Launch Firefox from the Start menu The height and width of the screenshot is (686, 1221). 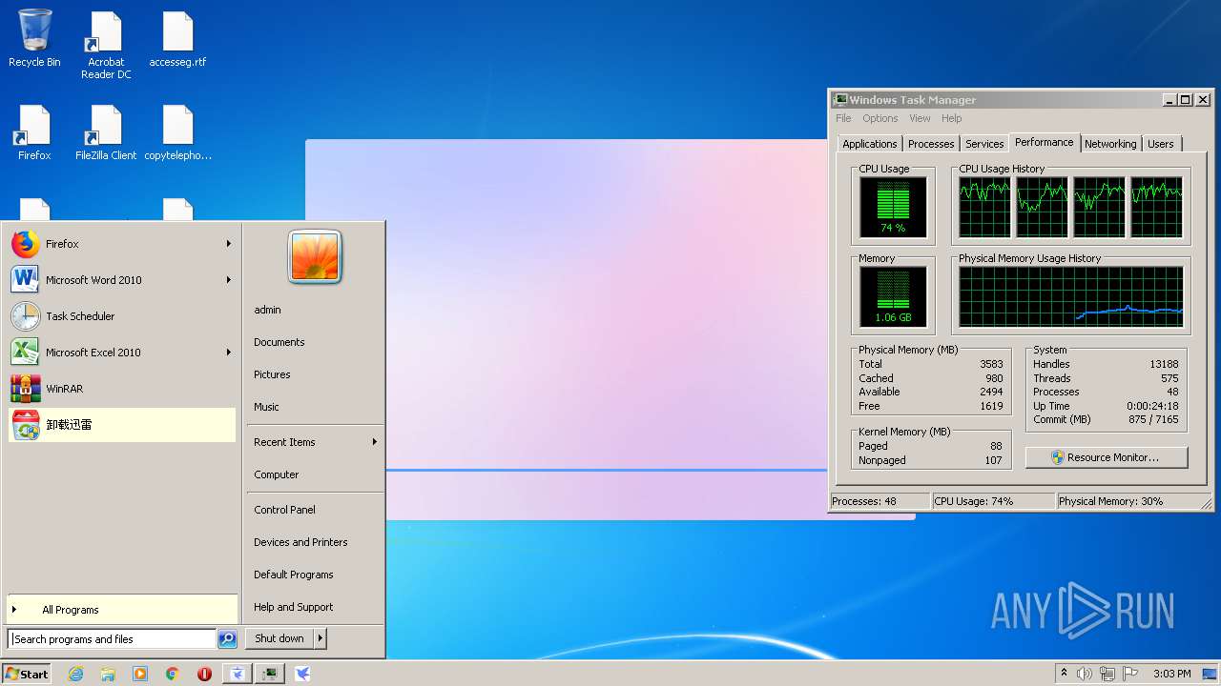pos(122,244)
